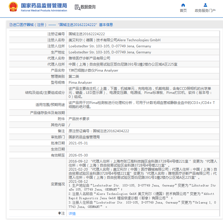The width and height of the screenshot is (223, 220).
Task: Click 型号规格 value Pima Analyser
Action: [80, 83]
